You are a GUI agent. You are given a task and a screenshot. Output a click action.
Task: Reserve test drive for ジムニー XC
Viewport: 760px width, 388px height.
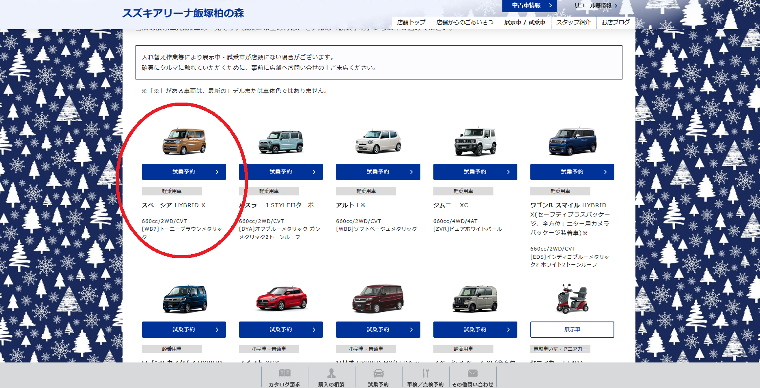475,172
